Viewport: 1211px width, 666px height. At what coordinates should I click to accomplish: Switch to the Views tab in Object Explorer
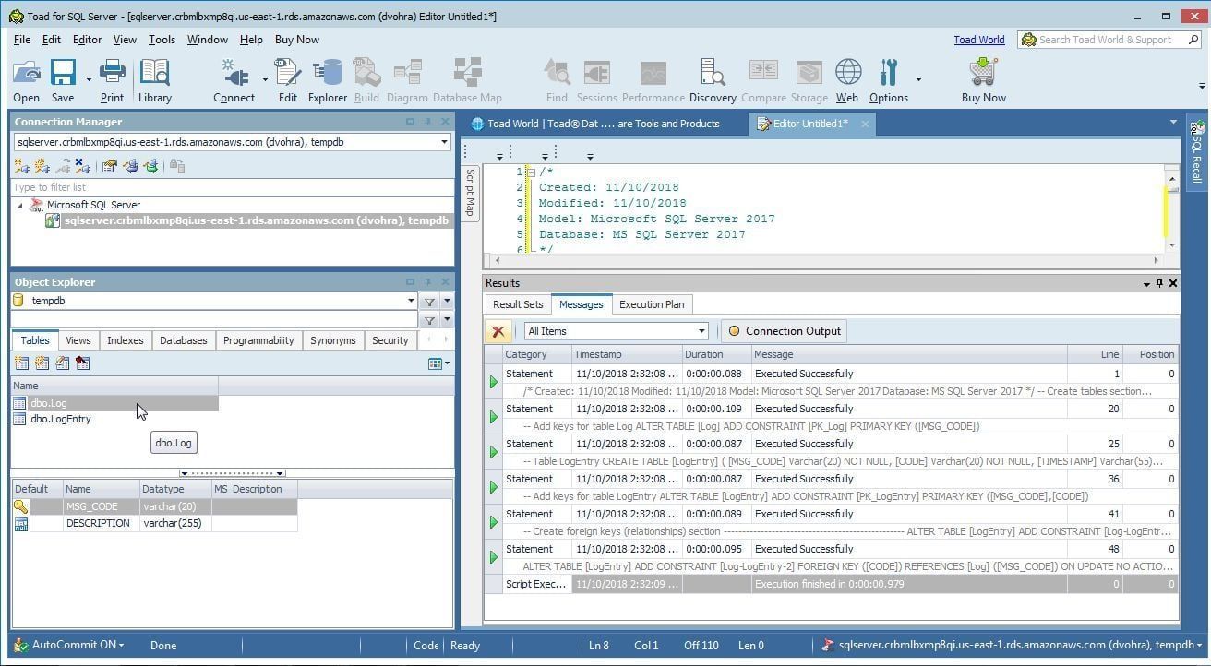click(x=78, y=340)
